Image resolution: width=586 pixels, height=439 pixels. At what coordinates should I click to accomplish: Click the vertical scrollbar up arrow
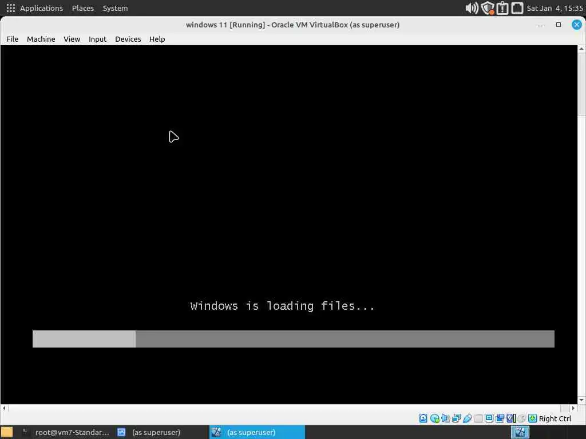tap(581, 49)
